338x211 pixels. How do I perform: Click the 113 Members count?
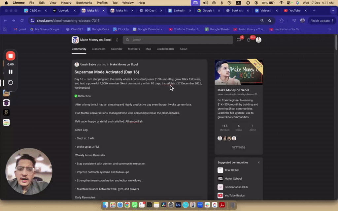click(x=224, y=128)
